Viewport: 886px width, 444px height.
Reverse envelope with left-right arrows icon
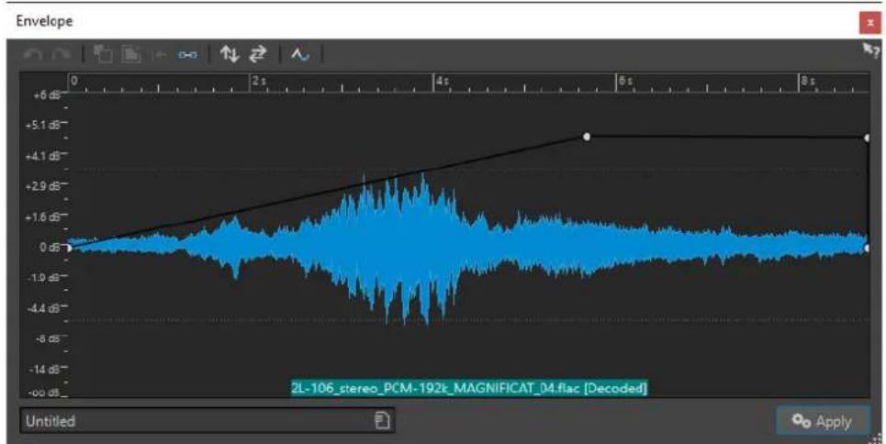coord(258,54)
